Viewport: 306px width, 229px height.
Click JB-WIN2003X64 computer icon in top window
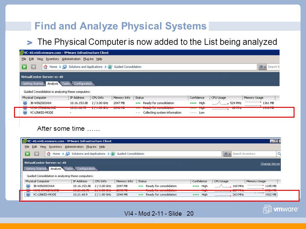pos(25,103)
